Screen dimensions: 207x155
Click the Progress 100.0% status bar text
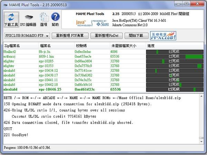pyautogui.click(x=27, y=147)
